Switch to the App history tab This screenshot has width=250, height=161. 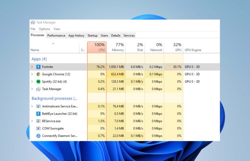(76, 35)
